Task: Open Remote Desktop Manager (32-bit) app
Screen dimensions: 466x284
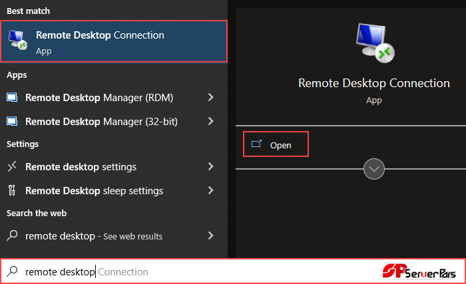Action: (114, 121)
